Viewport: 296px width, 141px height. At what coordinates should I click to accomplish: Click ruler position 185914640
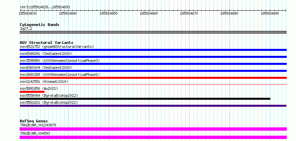click(x=68, y=13)
